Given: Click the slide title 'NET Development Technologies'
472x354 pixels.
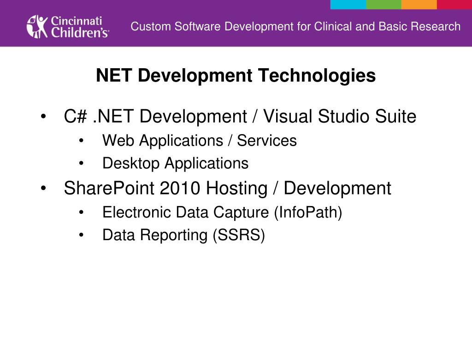Looking at the screenshot, I should pyautogui.click(x=236, y=75).
